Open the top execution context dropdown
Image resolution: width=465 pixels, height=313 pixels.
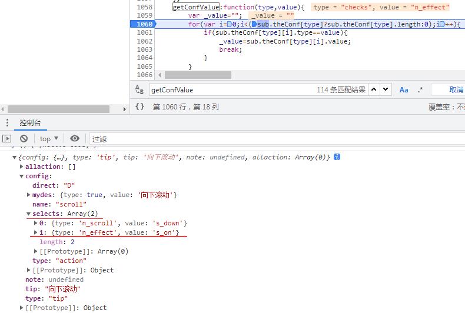(x=49, y=139)
